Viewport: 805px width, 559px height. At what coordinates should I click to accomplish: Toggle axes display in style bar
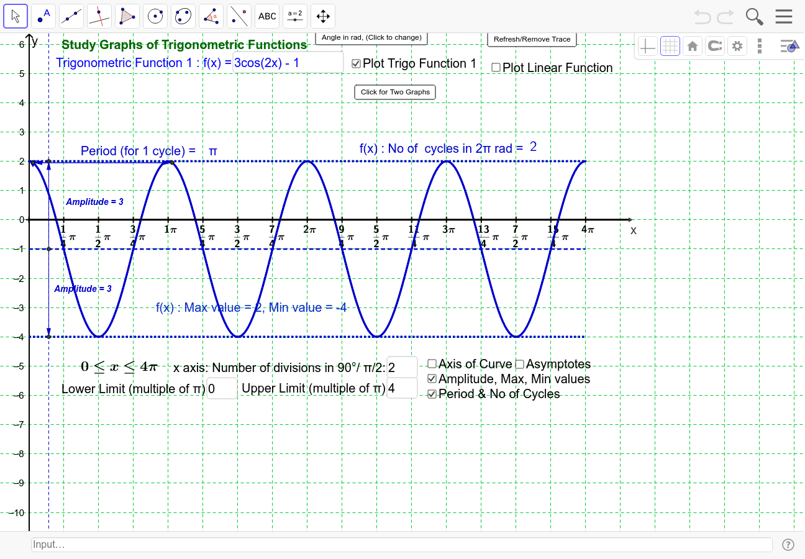click(x=648, y=46)
